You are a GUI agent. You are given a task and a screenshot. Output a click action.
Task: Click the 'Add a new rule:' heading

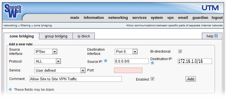point(21,44)
